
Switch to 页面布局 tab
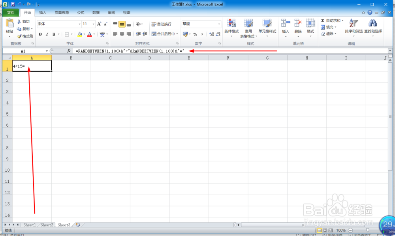tap(62, 13)
